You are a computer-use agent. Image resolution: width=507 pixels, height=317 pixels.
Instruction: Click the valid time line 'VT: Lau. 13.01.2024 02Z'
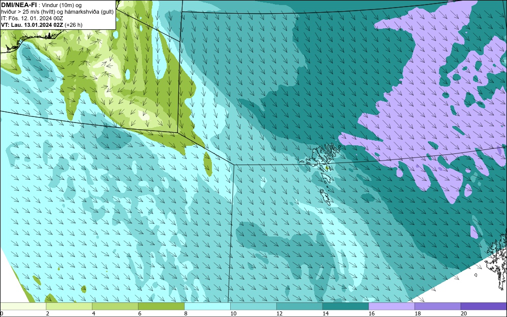pos(32,25)
